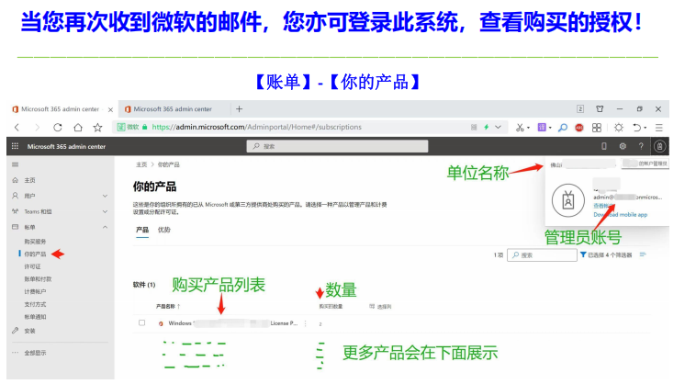696x384 pixels.
Task: Click the red ABP adblock icon
Action: click(x=579, y=128)
